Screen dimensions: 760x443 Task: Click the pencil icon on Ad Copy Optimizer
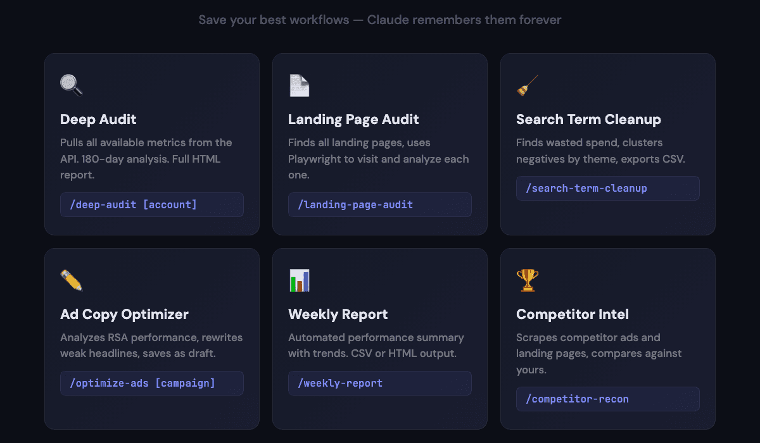[x=70, y=280]
